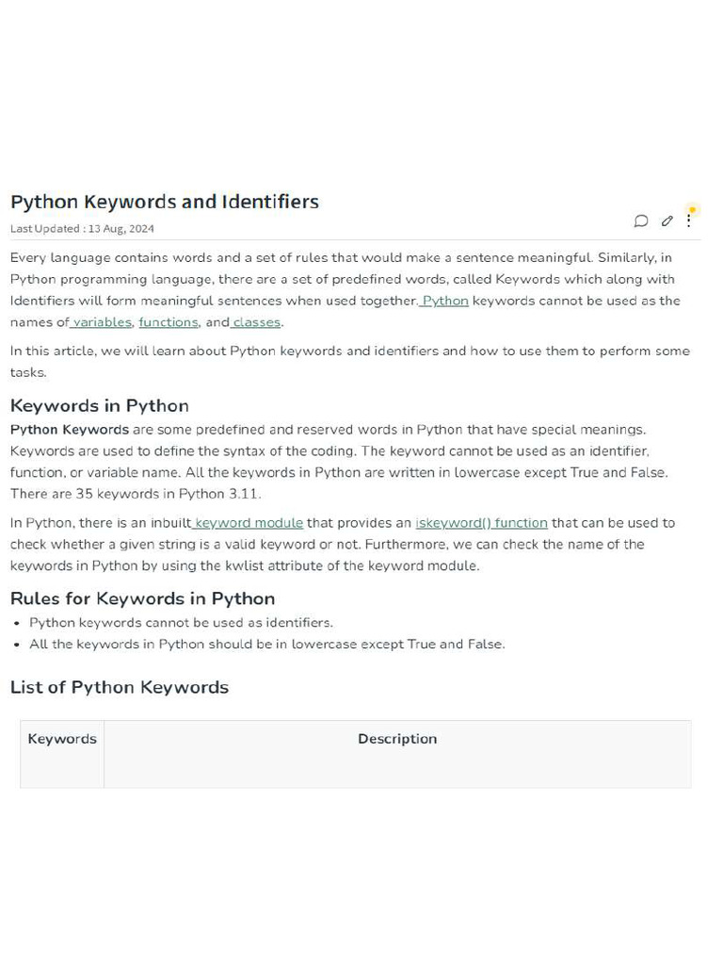The image size is (723, 965).
Task: Click the Python Keywords and Identifiers title
Action: tap(165, 202)
